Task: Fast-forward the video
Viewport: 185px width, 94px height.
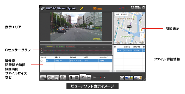Action: (x=89, y=78)
